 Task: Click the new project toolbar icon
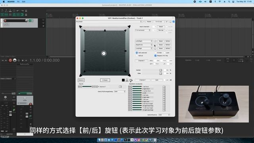point(2,11)
